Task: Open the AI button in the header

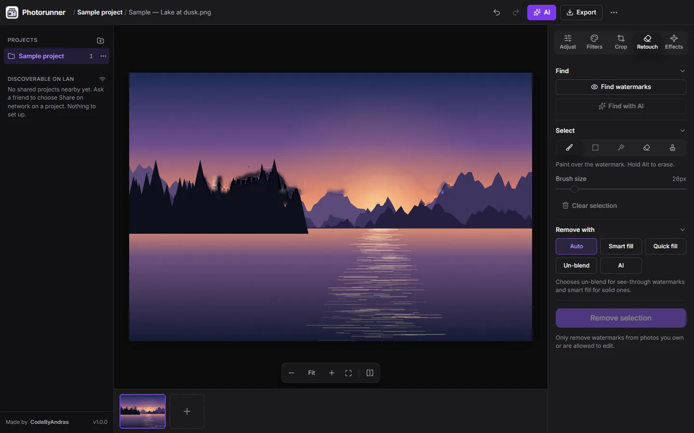Action: (x=542, y=13)
